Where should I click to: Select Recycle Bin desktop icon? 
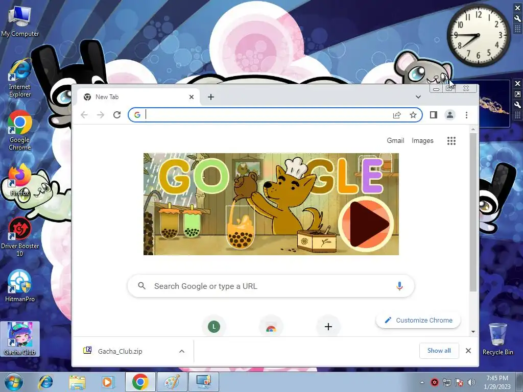click(497, 339)
